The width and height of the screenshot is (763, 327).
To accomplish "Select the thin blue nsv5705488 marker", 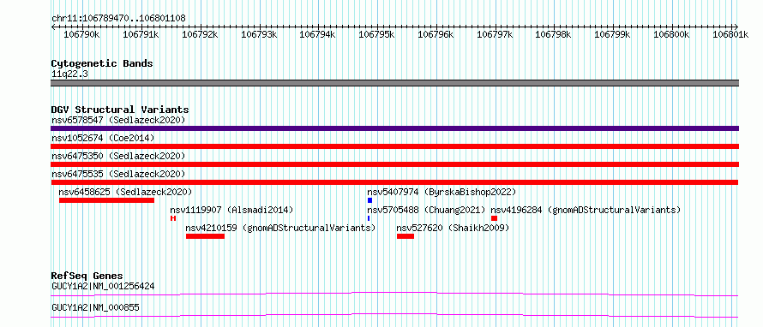I will [x=369, y=218].
